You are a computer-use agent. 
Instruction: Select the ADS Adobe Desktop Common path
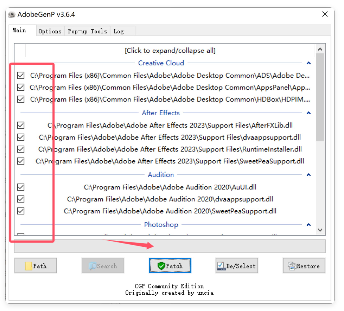pyautogui.click(x=170, y=75)
